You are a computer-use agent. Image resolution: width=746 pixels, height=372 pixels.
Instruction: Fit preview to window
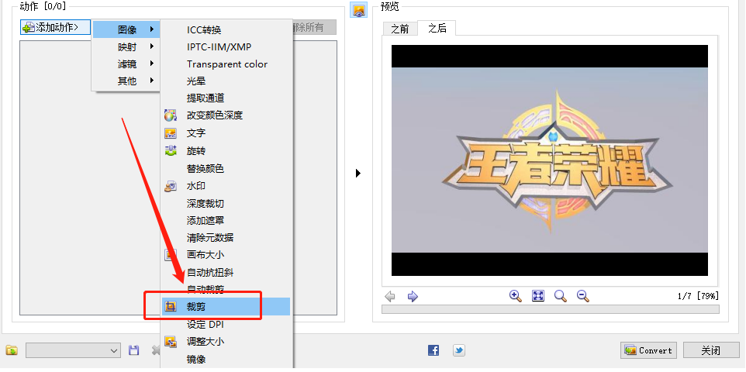coord(537,296)
